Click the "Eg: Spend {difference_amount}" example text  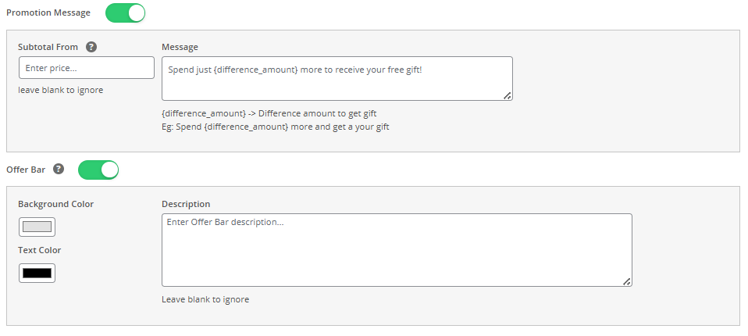pyautogui.click(x=275, y=127)
